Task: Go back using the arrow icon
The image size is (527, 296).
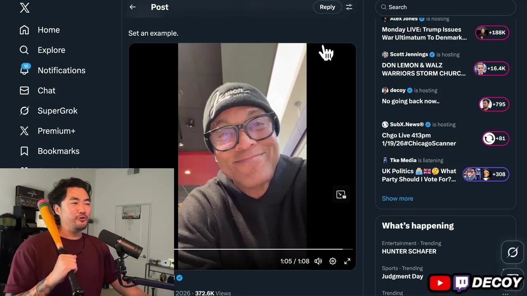Action: [x=133, y=7]
